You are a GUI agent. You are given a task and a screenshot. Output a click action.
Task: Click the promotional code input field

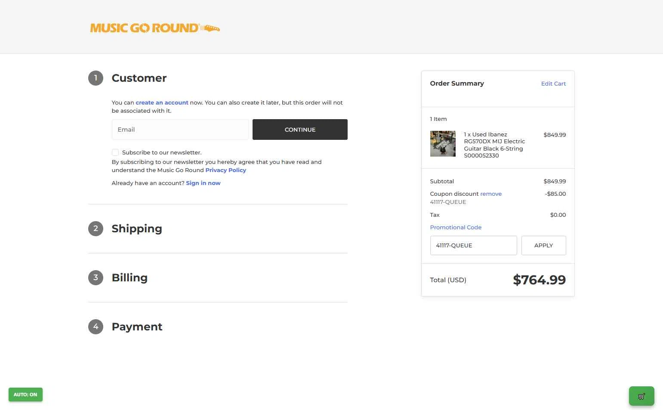pos(473,245)
